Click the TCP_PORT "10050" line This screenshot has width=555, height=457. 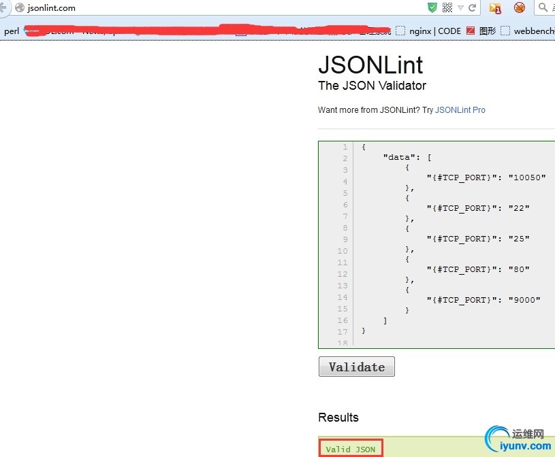(486, 177)
